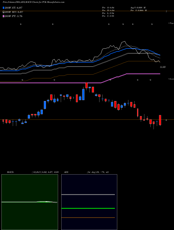Click the 'Pre L: 5.94' low value
The width and height of the screenshot is (174, 230).
click(x=108, y=13)
